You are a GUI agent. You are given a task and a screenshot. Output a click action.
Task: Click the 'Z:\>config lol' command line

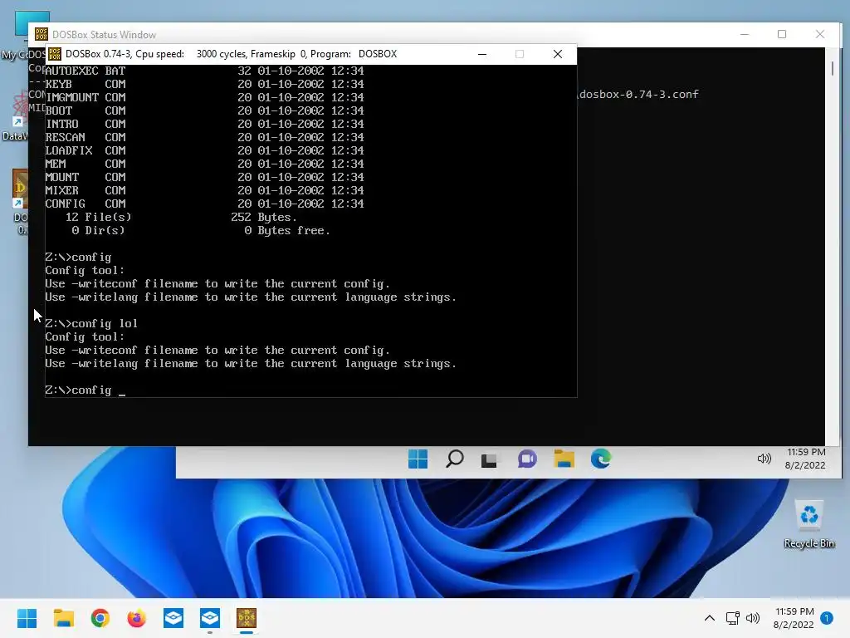(x=91, y=323)
